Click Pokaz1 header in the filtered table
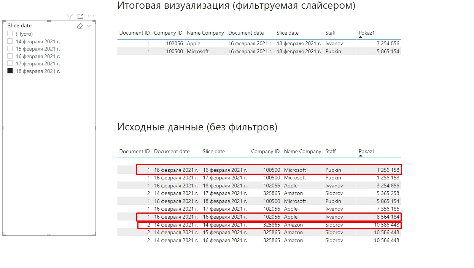 (367, 33)
